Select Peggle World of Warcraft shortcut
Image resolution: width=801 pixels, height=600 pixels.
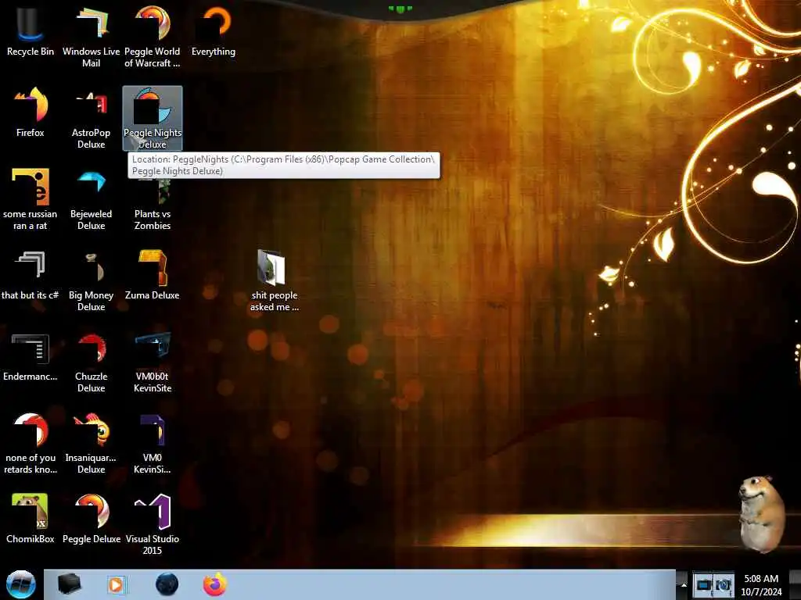153,37
